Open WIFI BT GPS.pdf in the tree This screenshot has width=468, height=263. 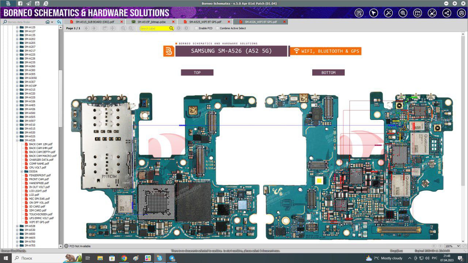pyautogui.click(x=39, y=222)
